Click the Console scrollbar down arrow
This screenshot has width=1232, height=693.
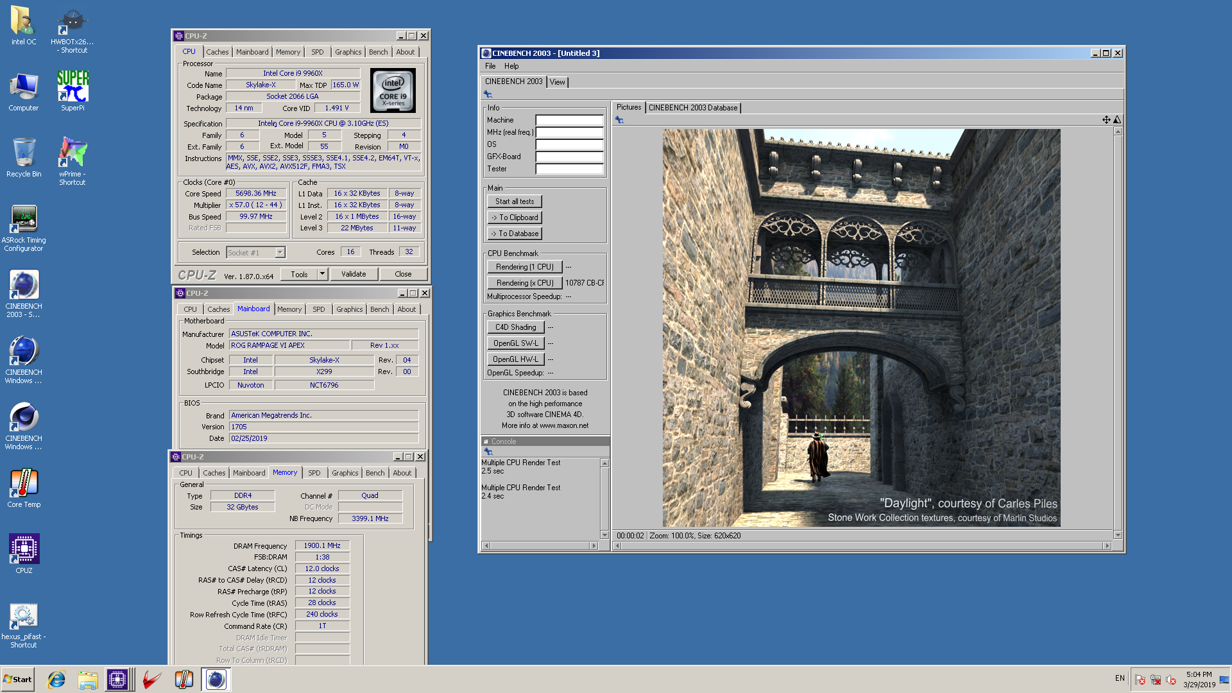coord(604,535)
